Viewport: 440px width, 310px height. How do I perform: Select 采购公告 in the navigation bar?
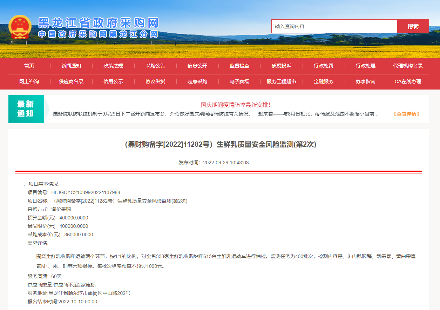[155, 66]
